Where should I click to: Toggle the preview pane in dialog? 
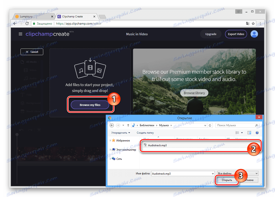click(x=249, y=133)
